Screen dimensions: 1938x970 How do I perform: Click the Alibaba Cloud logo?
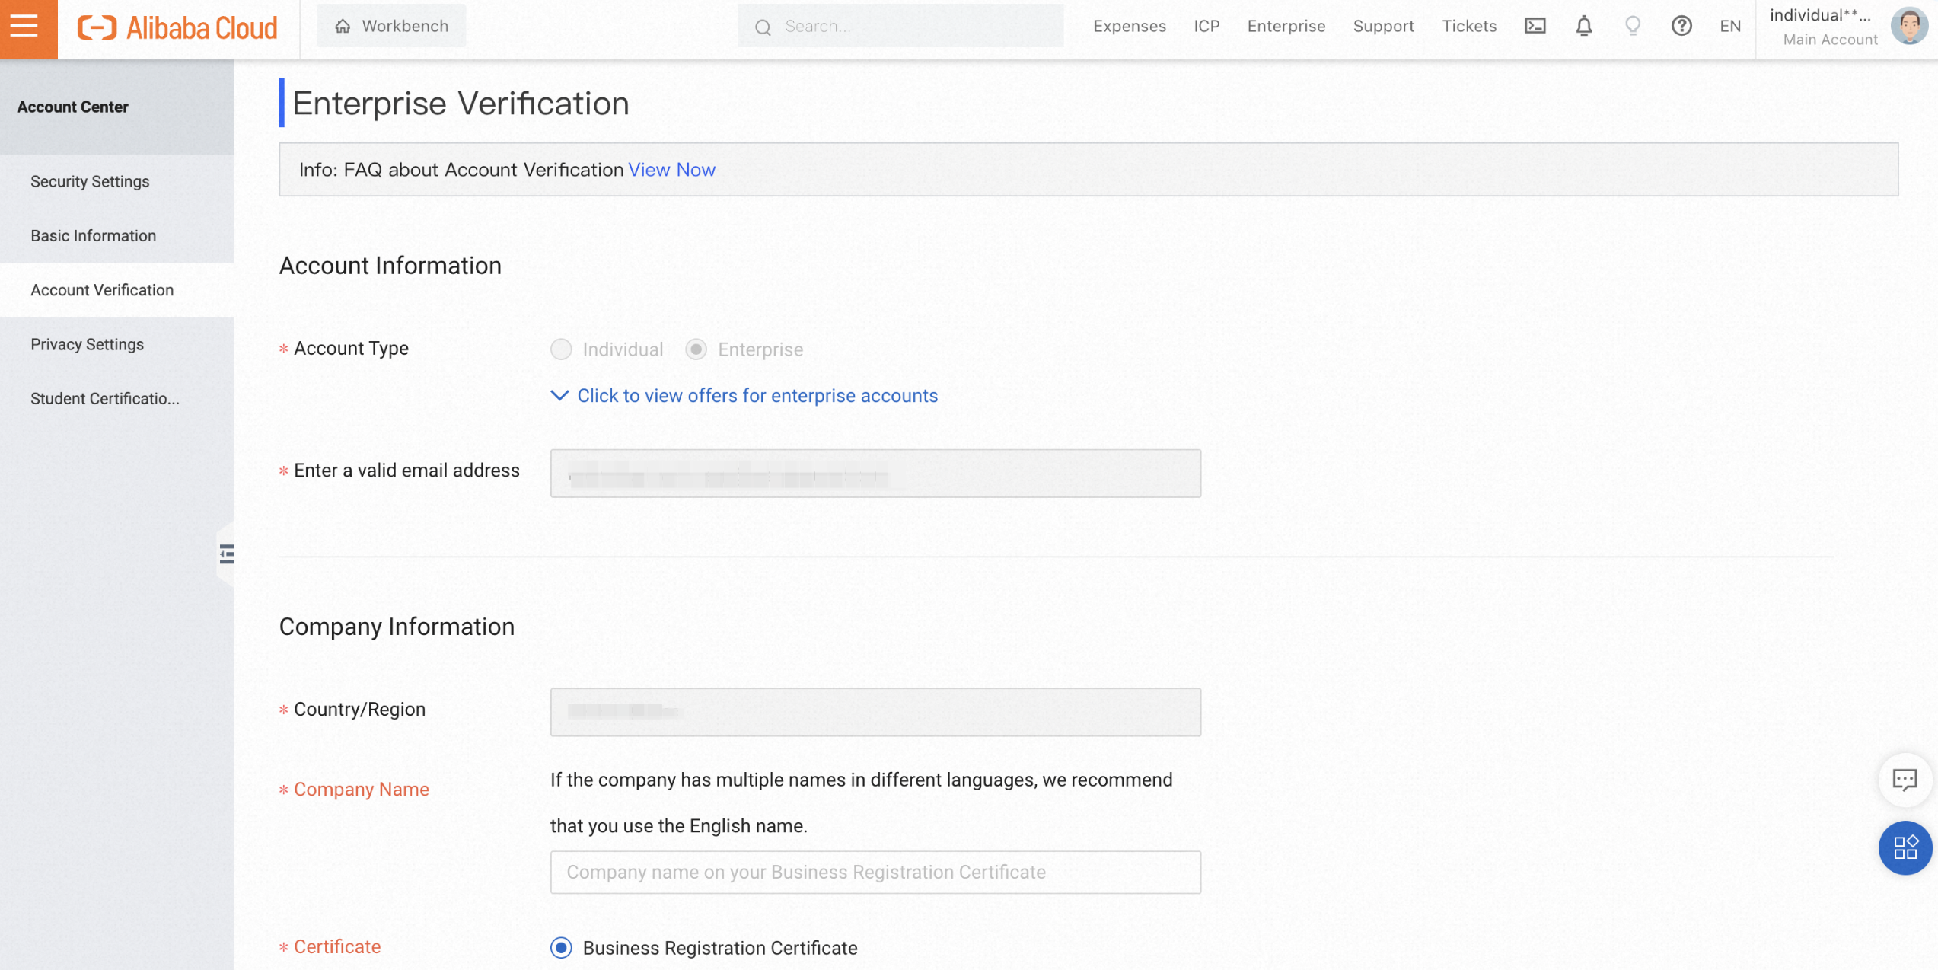coord(178,27)
